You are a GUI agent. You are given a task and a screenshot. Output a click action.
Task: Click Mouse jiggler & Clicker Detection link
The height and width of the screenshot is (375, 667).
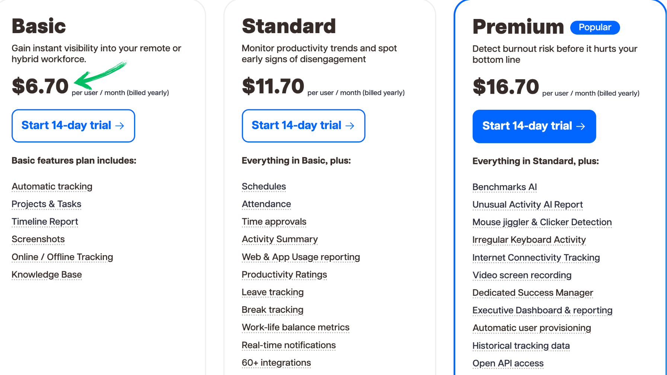coord(542,222)
